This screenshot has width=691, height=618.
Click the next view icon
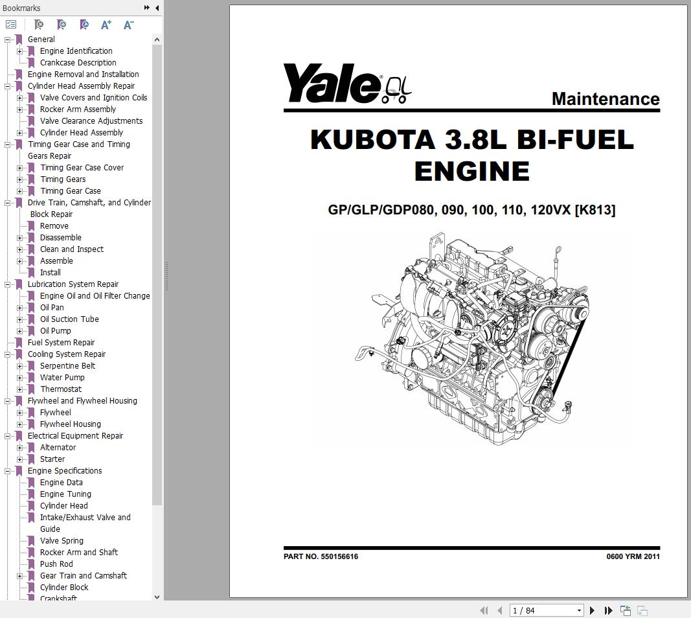click(642, 610)
